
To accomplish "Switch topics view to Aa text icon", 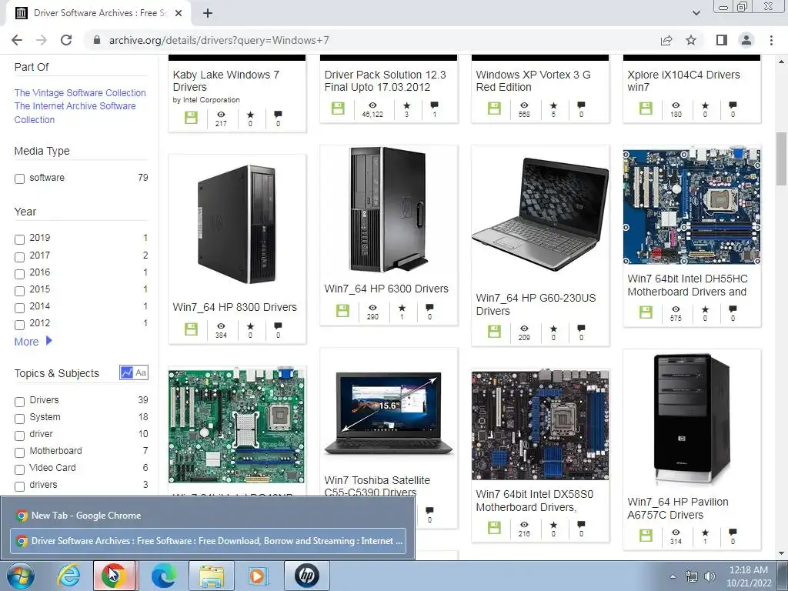I will 141,373.
